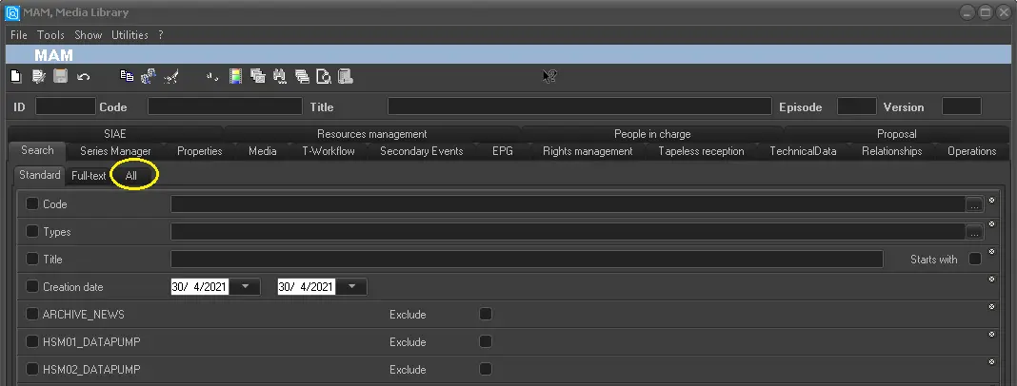This screenshot has width=1017, height=386.
Task: Click the colorful filmstrip media icon
Action: tap(234, 76)
